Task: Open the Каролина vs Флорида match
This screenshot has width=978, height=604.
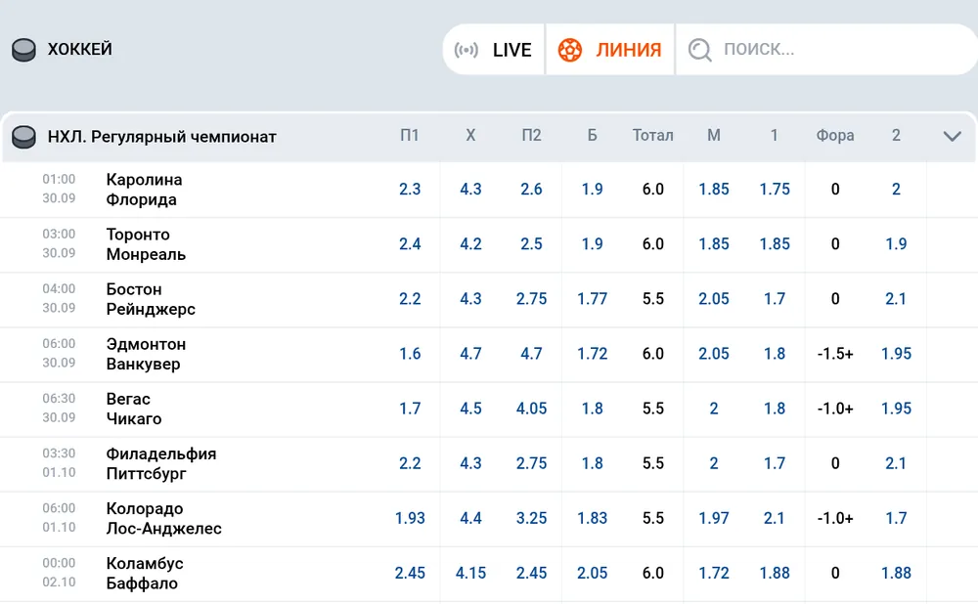Action: 144,190
